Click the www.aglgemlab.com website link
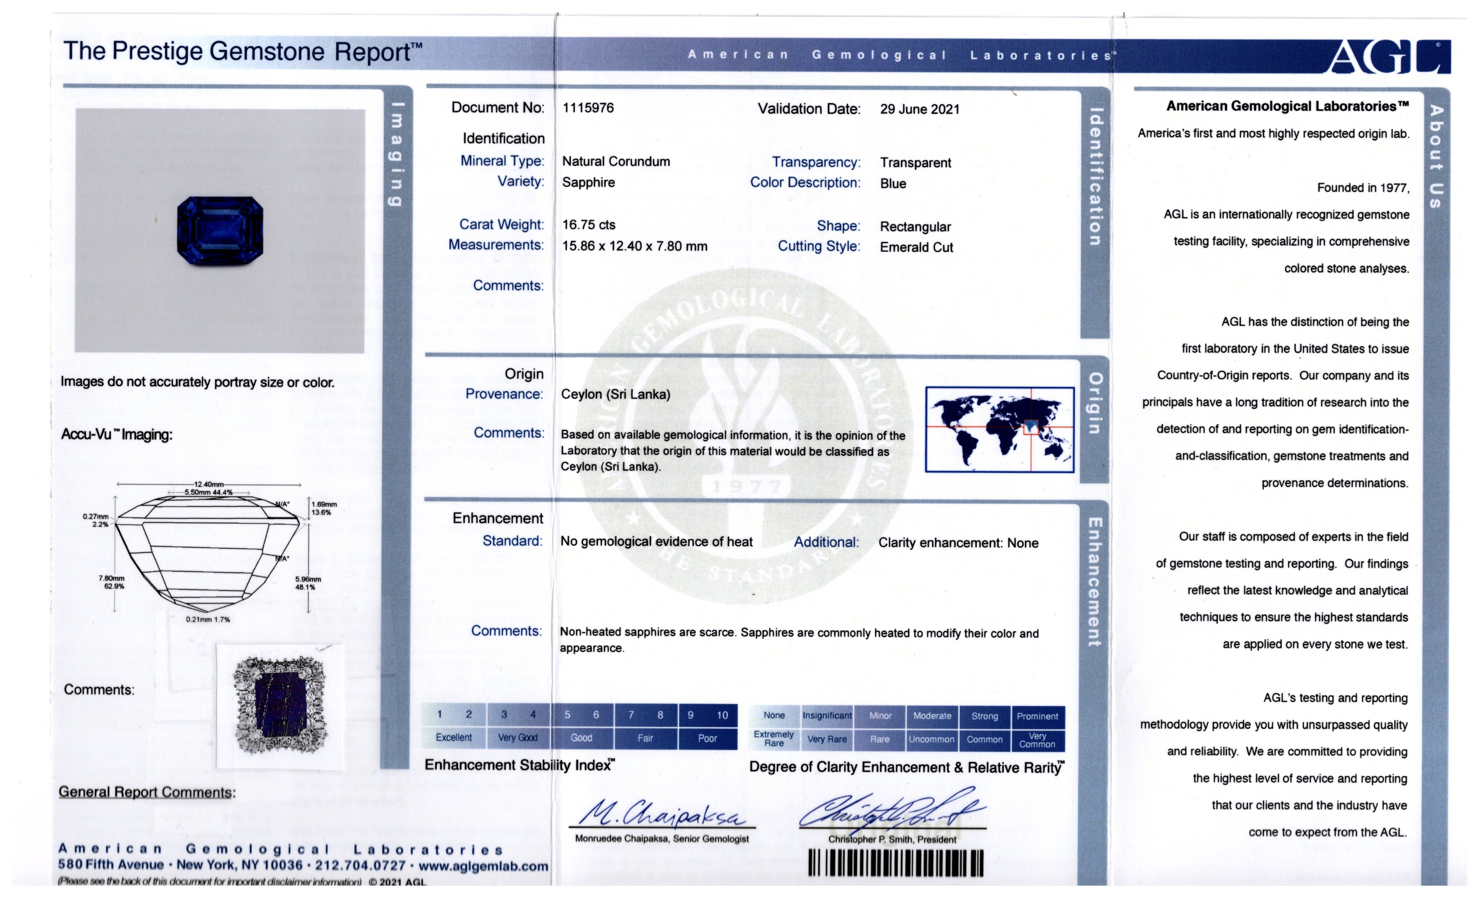The width and height of the screenshot is (1479, 898). (x=483, y=866)
